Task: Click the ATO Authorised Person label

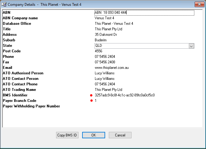Action: click(23, 73)
